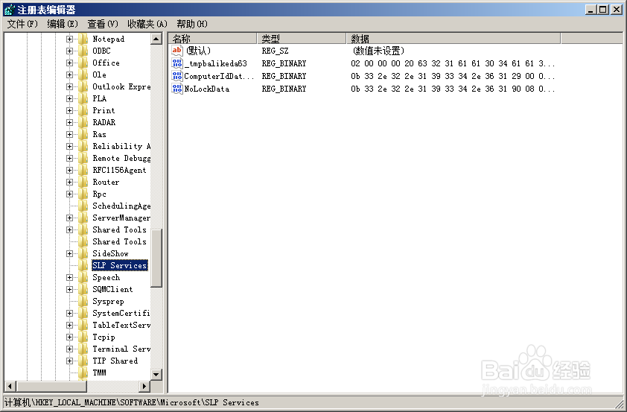This screenshot has height=412, width=627.
Task: Click the Speech folder icon
Action: pyautogui.click(x=83, y=277)
